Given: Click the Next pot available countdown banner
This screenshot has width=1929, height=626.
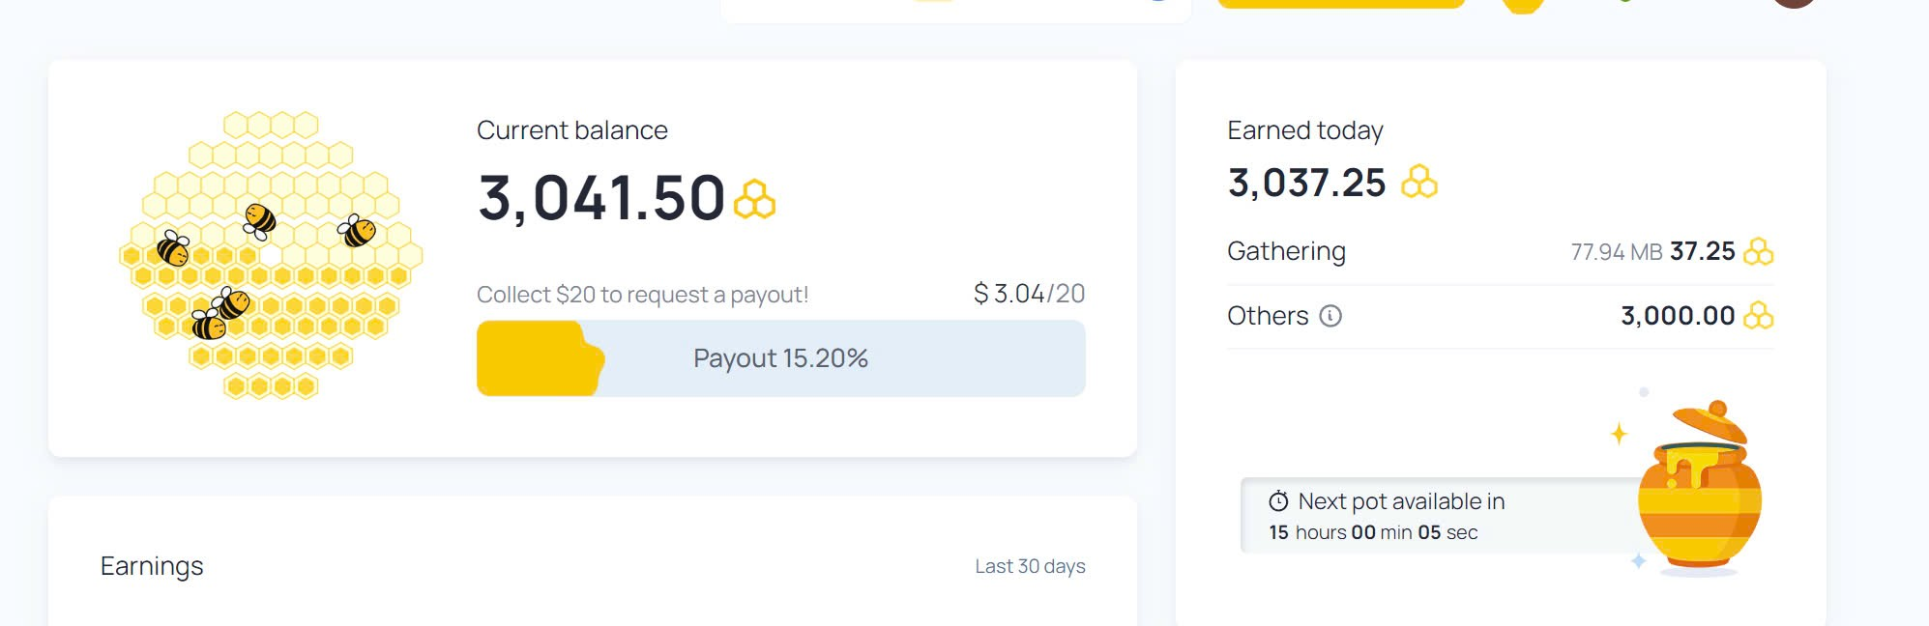Looking at the screenshot, I should coord(1441,516).
